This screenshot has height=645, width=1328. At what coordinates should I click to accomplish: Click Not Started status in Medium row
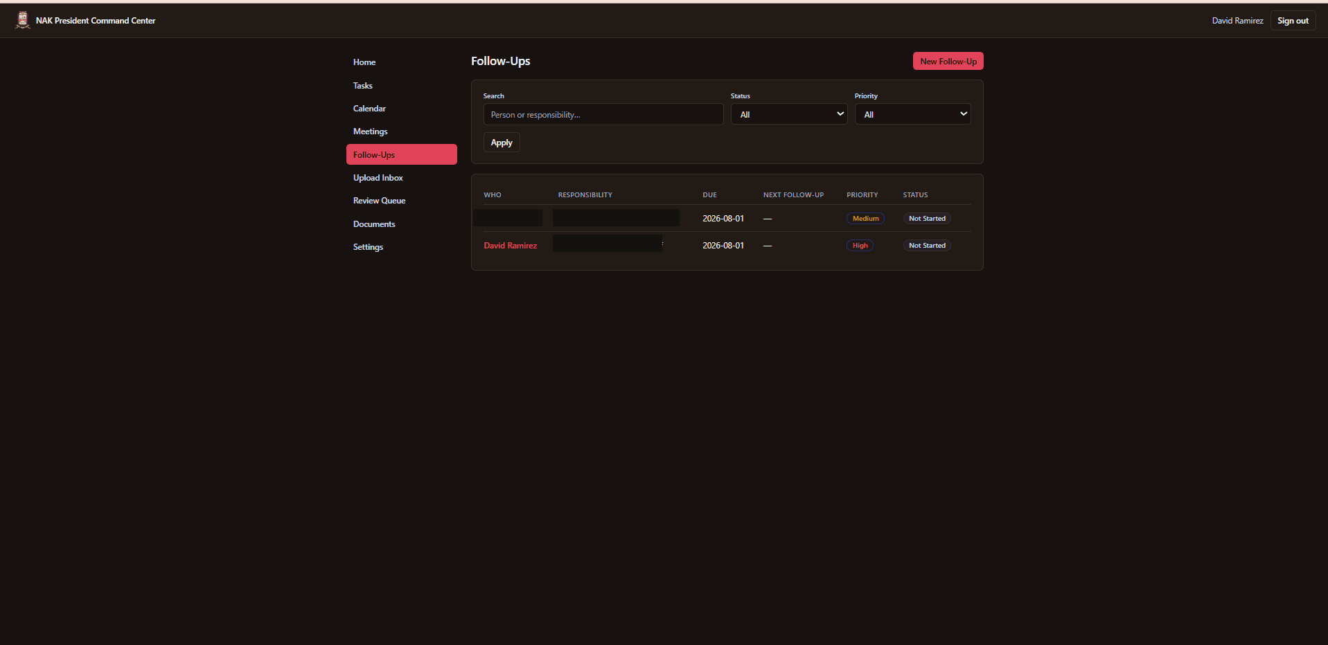pos(927,219)
